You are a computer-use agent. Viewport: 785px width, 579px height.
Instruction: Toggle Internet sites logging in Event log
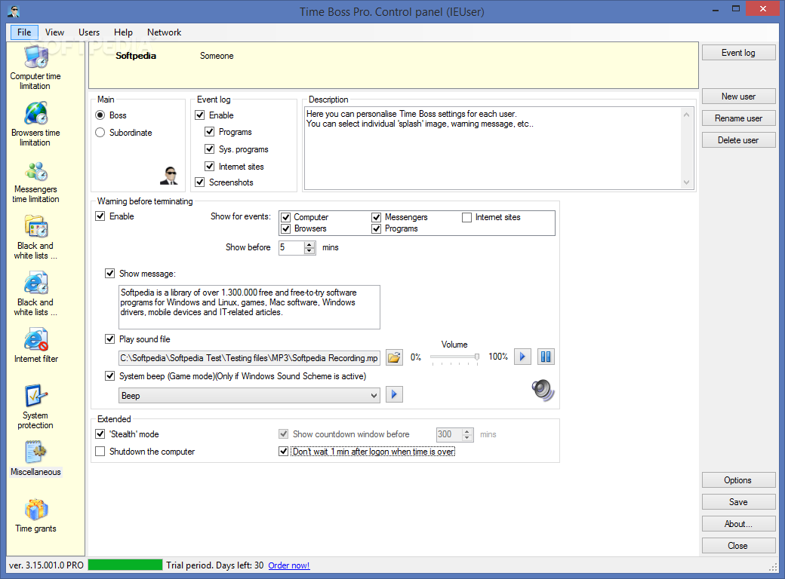point(210,166)
